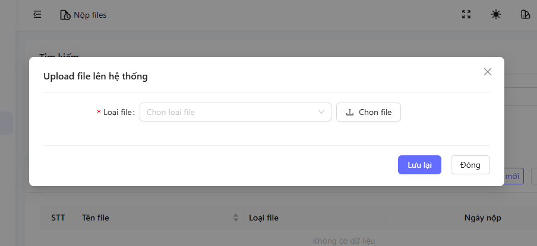Viewport: 537px width, 246px height.
Task: Click the Loại file table column header
Action: coord(264,218)
